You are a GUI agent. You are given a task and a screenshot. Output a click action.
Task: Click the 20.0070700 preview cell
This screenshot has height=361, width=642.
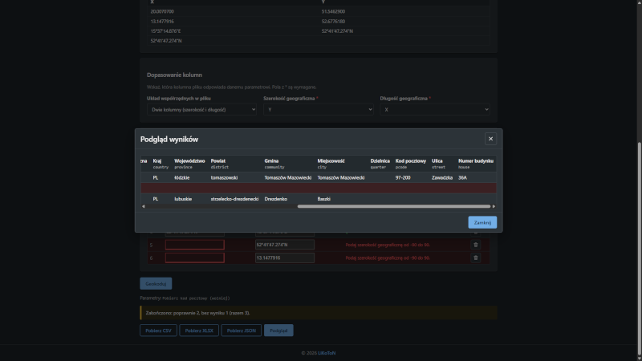(162, 11)
